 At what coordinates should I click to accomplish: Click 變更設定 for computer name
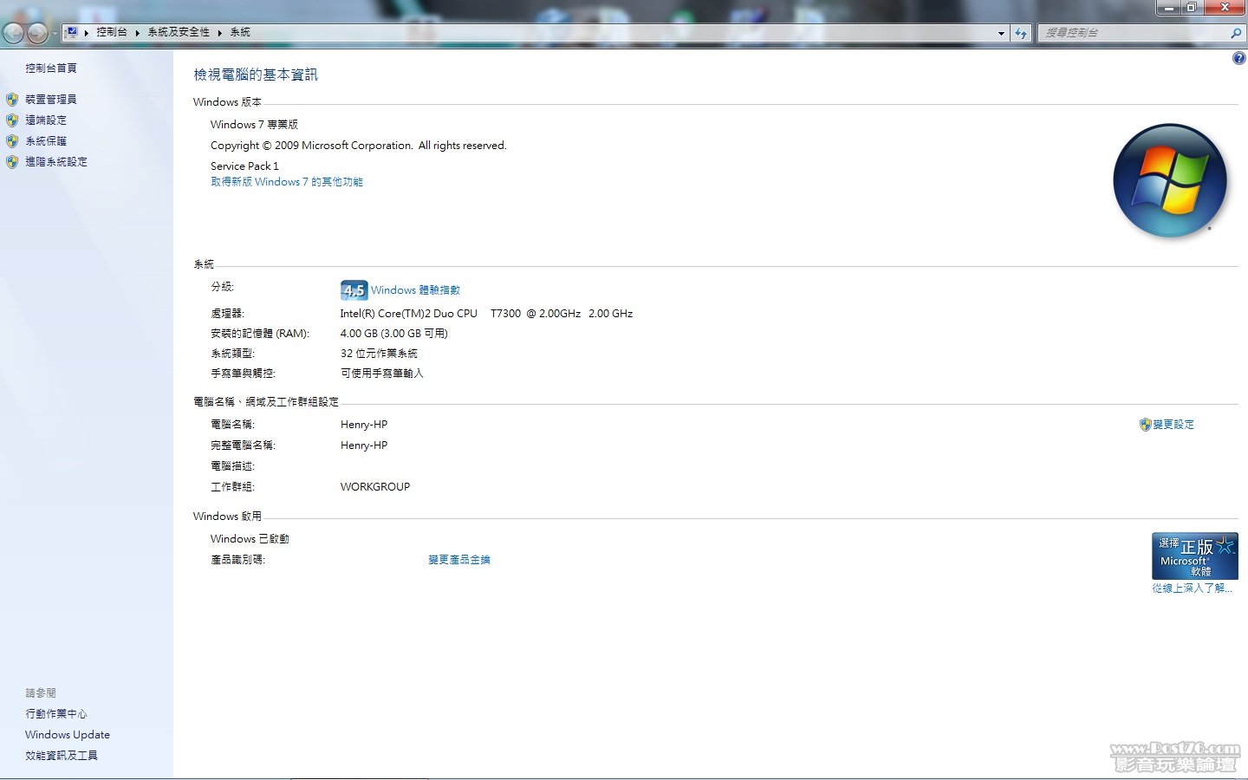click(x=1173, y=425)
